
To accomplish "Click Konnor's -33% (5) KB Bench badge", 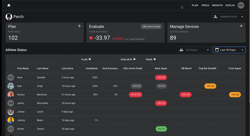I will [186, 95].
